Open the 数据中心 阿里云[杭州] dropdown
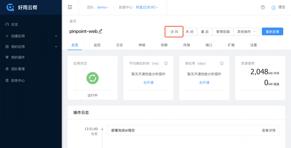Screen dimensions: 291x148 [147, 8]
